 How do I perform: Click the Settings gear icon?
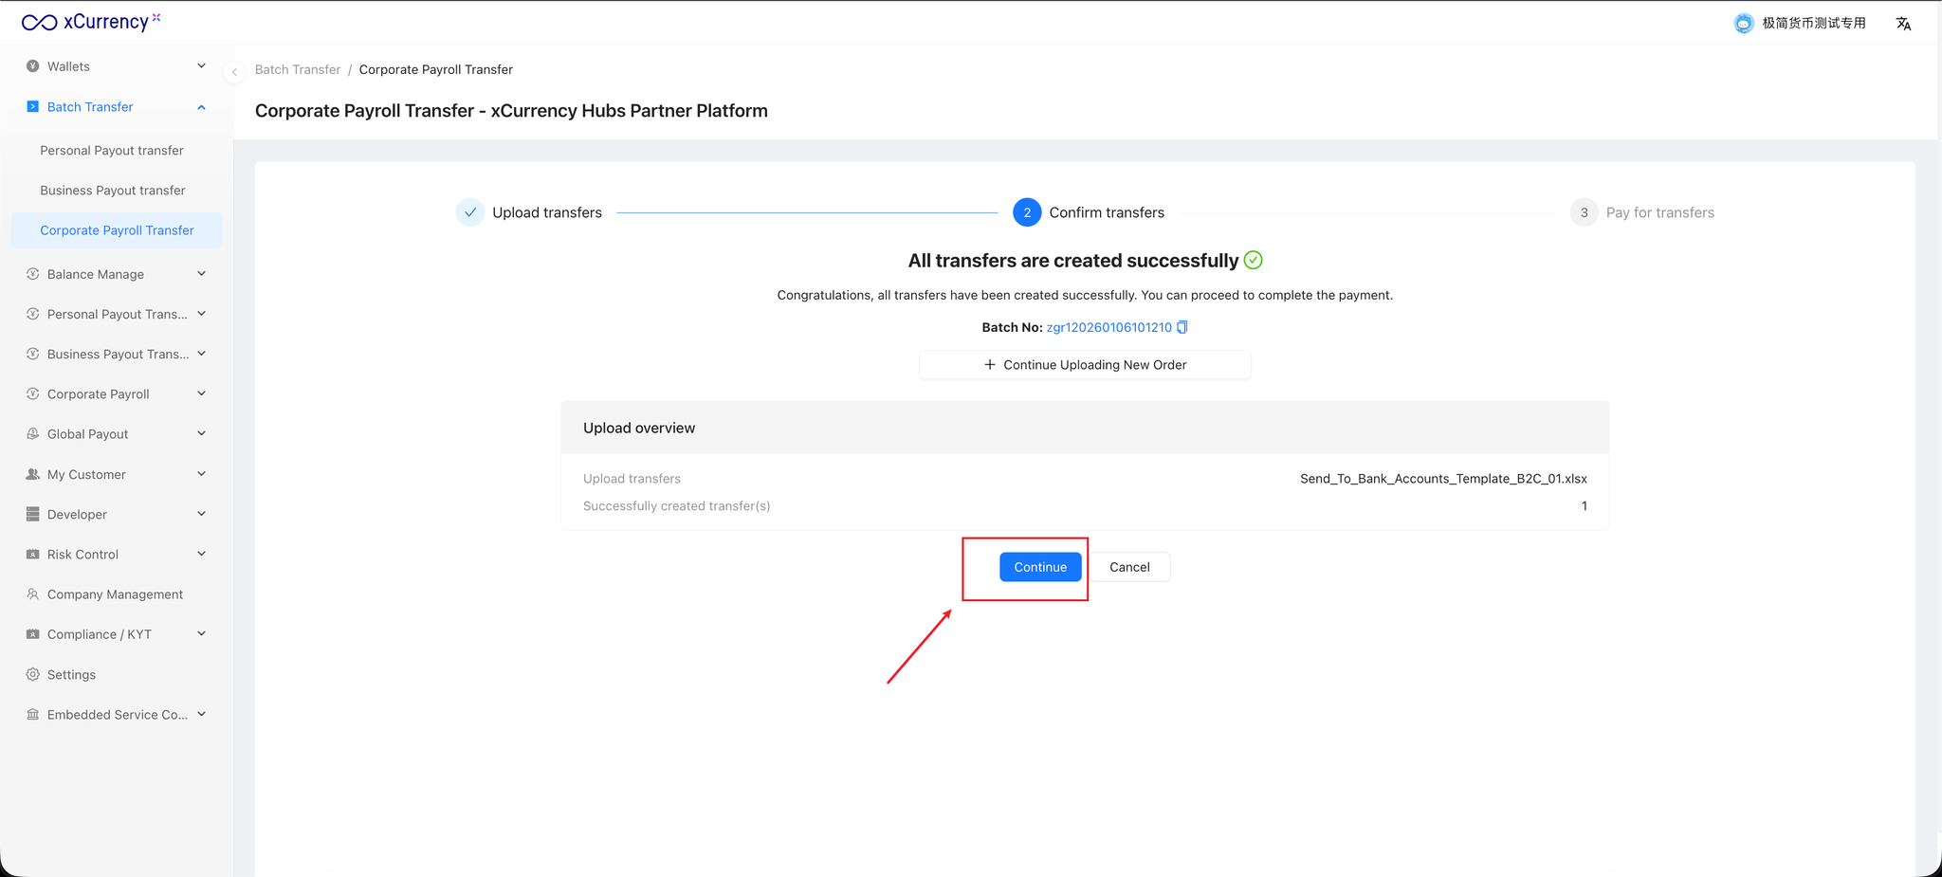tap(33, 675)
